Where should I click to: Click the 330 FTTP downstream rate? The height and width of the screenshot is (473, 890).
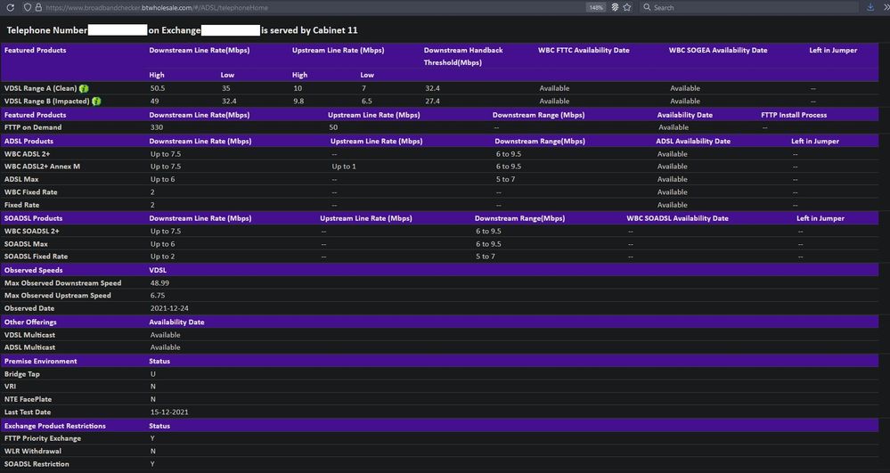[157, 127]
